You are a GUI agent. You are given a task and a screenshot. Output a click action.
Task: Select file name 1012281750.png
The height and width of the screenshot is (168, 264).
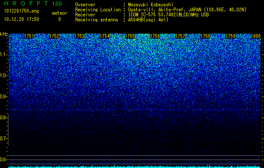(22, 11)
